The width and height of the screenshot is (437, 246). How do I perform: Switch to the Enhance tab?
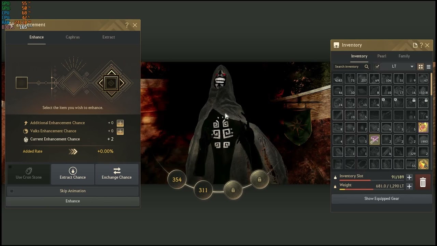[37, 37]
